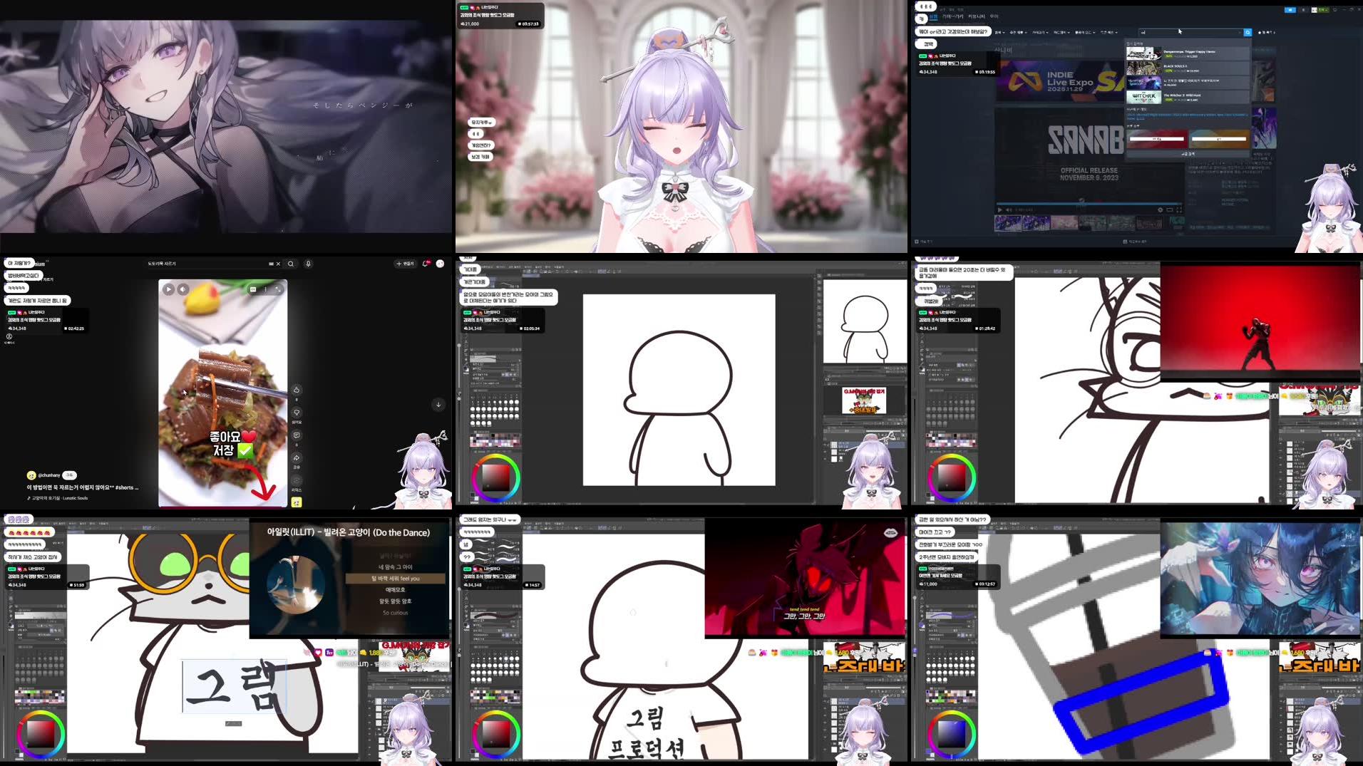1363x766 pixels.
Task: Click the Steam search magnifier icon
Action: pyautogui.click(x=1248, y=33)
